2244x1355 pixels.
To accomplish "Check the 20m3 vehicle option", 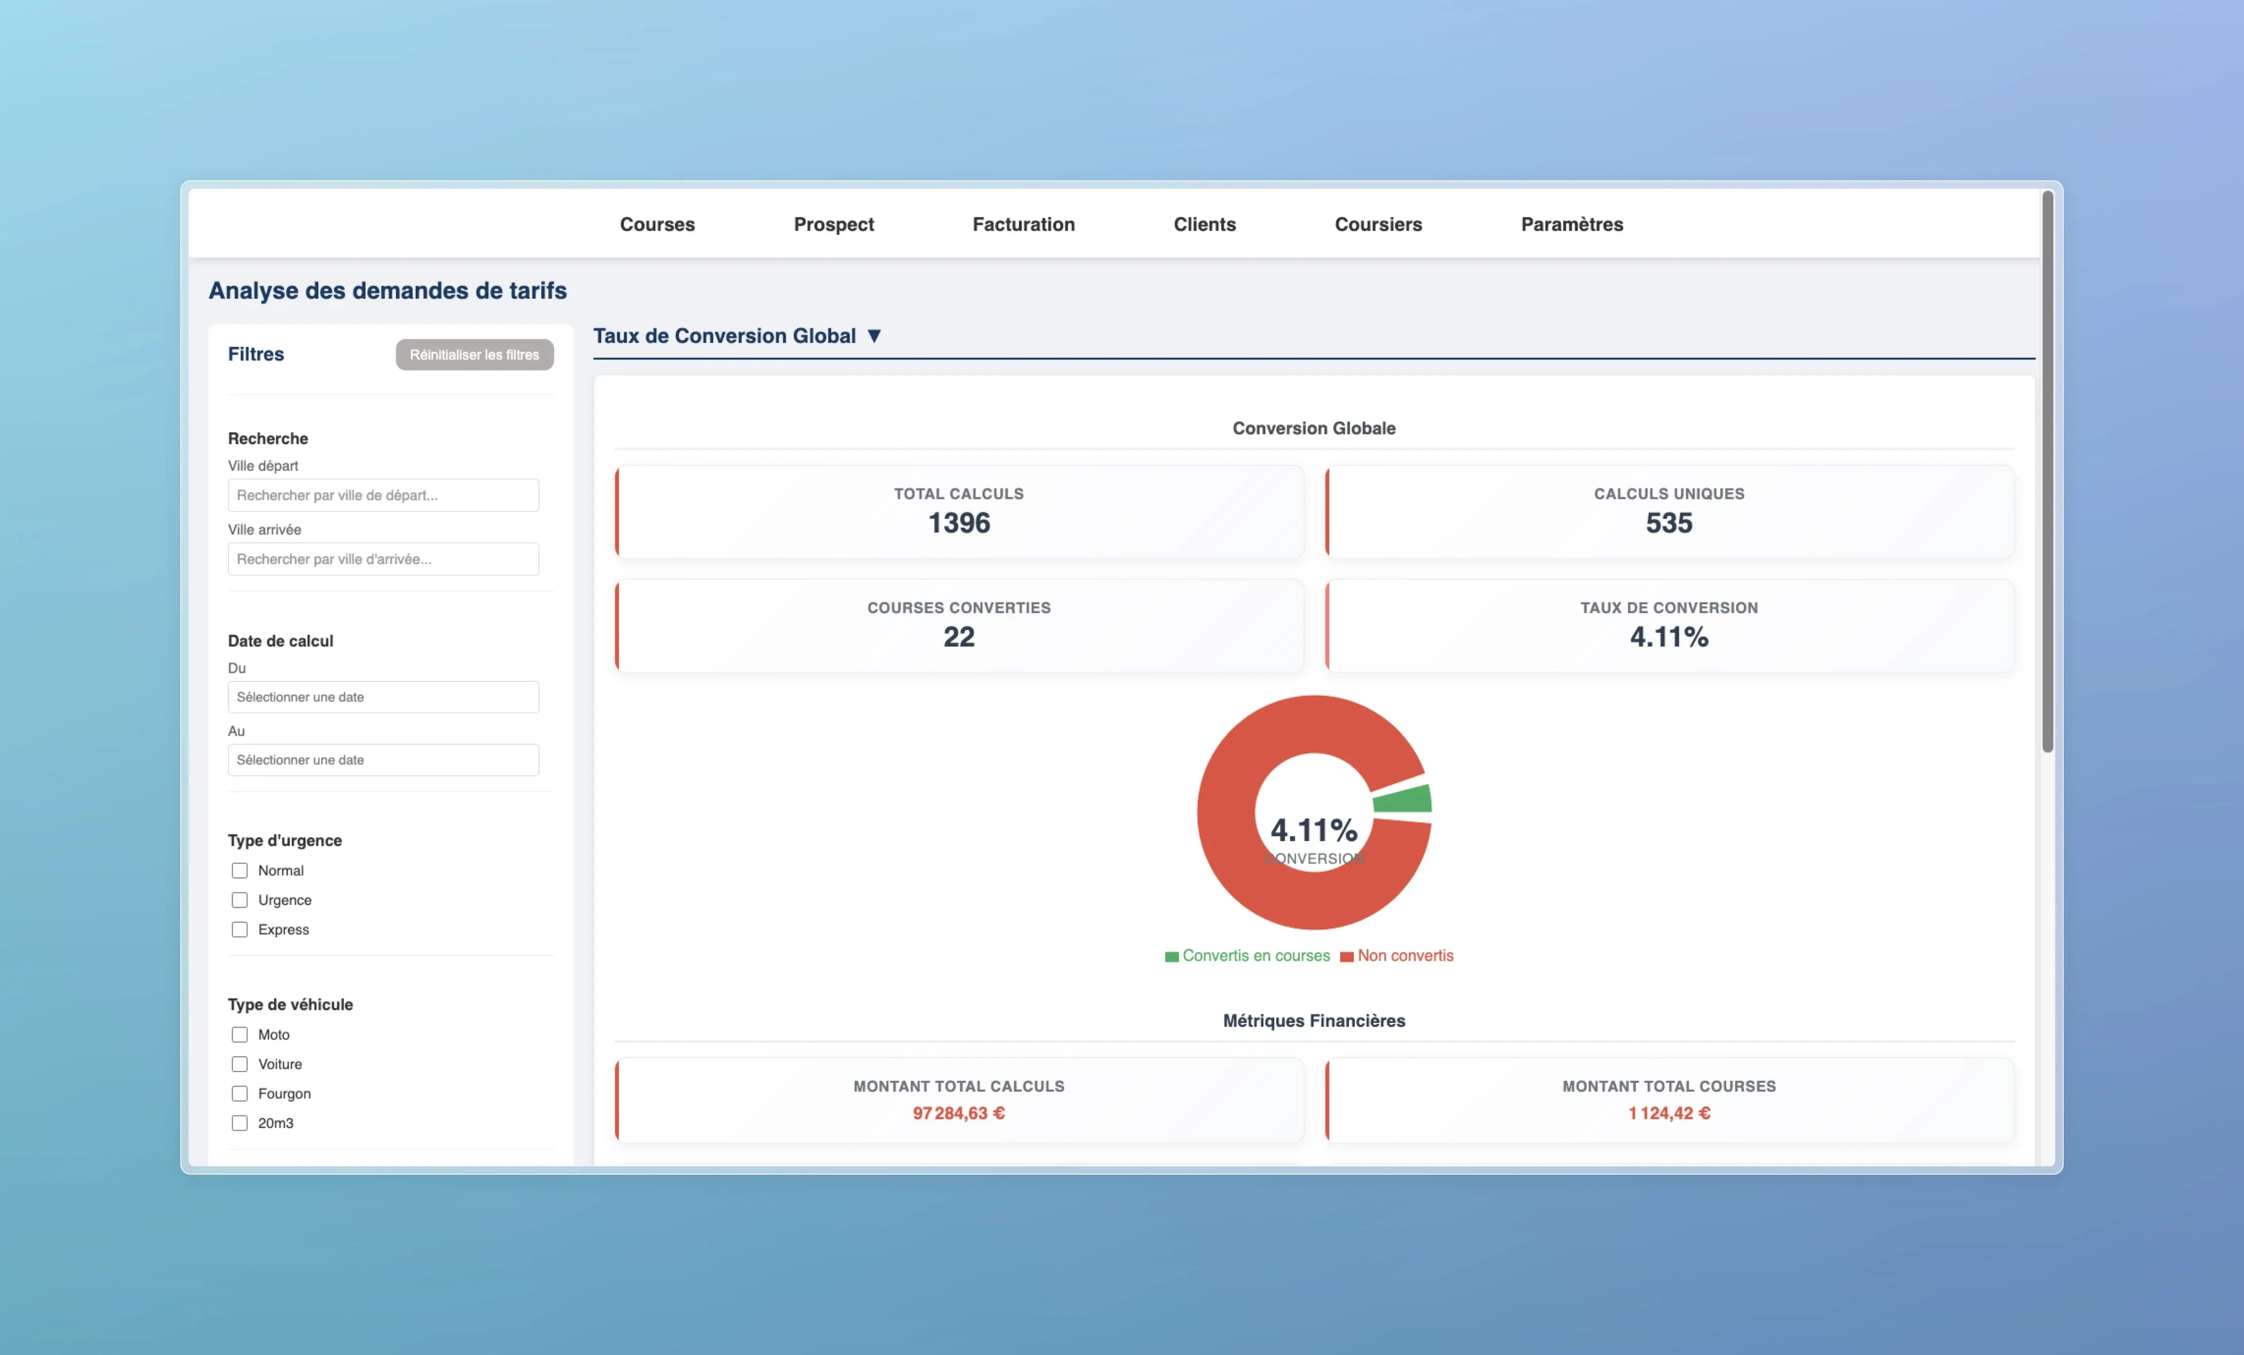I will pyautogui.click(x=240, y=1123).
